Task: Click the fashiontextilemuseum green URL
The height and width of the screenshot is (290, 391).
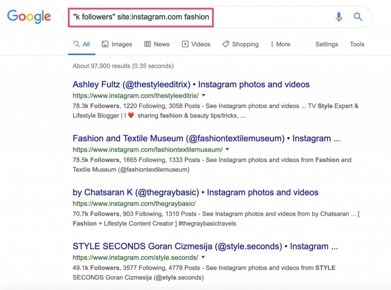Action: 148,150
